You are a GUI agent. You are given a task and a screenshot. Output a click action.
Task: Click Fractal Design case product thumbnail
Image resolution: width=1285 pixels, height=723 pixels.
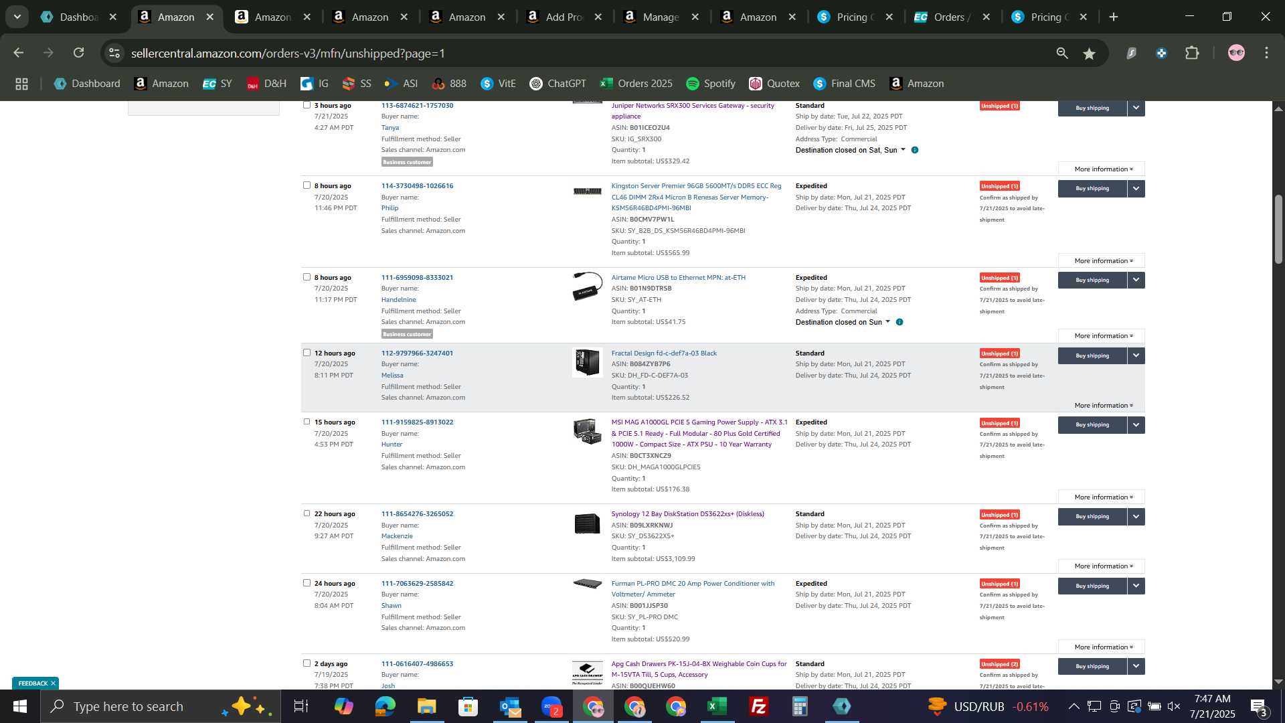coord(587,362)
